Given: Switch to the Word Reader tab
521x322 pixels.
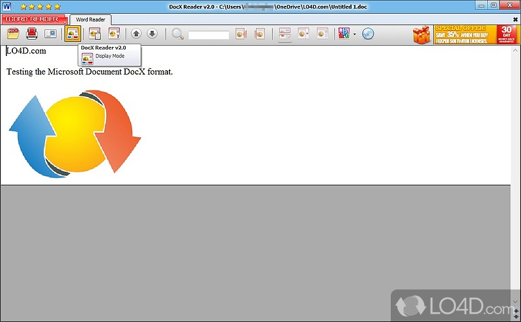Looking at the screenshot, I should pyautogui.click(x=91, y=20).
